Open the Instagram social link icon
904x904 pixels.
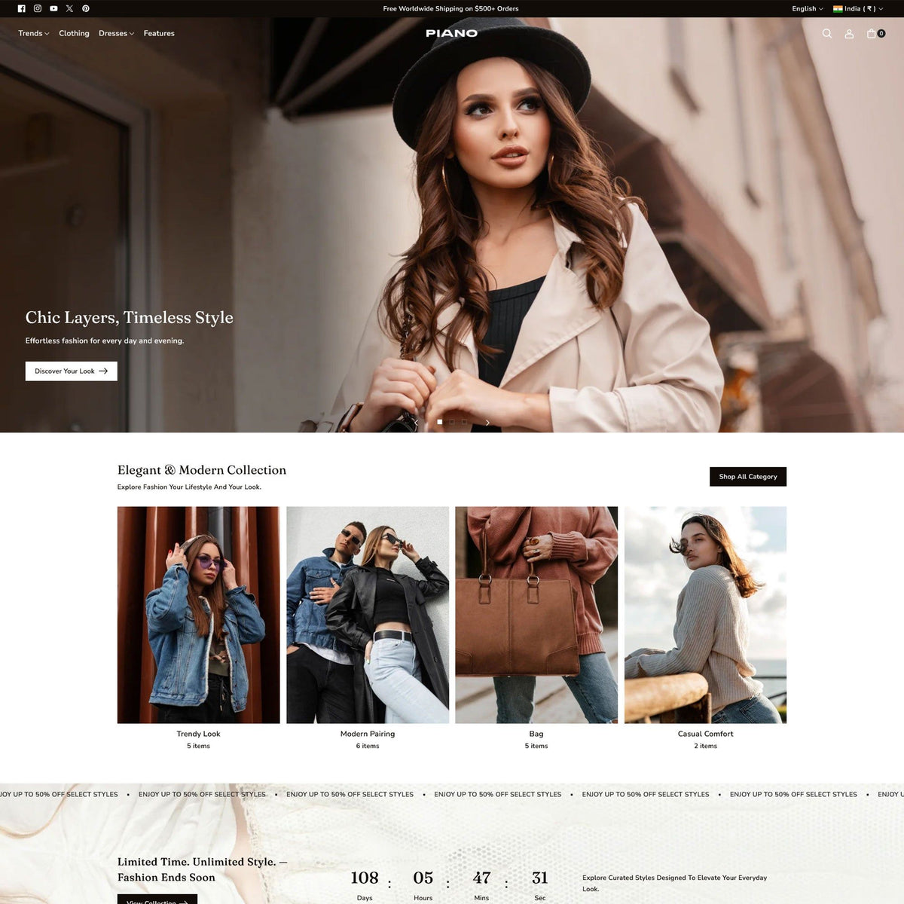(38, 9)
